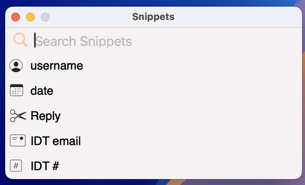The width and height of the screenshot is (305, 185).
Task: Click the disabled gray zoom button
Action: 45,17
